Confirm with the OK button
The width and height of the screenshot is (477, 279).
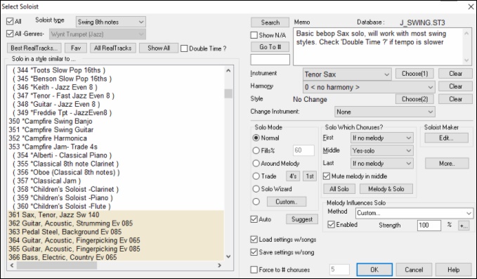point(374,270)
